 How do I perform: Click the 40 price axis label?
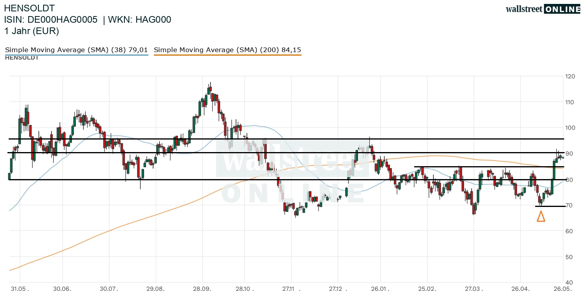click(x=569, y=283)
